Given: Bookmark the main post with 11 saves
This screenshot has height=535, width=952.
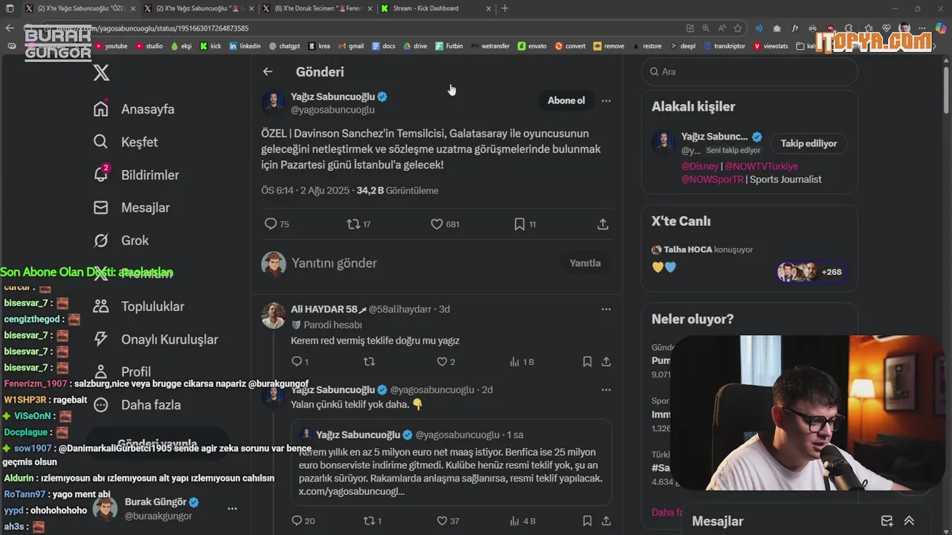Looking at the screenshot, I should point(524,224).
